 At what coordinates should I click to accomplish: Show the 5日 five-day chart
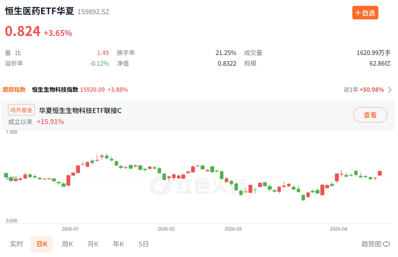[x=144, y=244]
